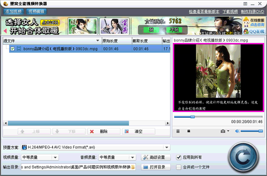Toggle the 应用到所有 checkbox
Screen dimensions: 267x176
(178, 157)
